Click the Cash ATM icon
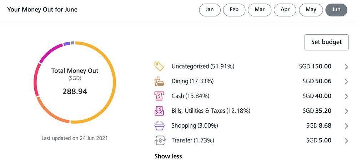 (x=159, y=96)
